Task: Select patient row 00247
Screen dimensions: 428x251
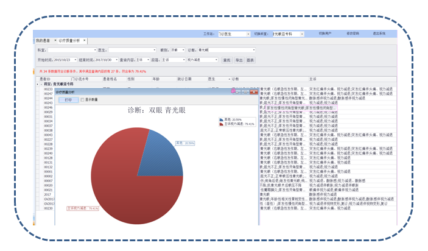Action: (48, 94)
